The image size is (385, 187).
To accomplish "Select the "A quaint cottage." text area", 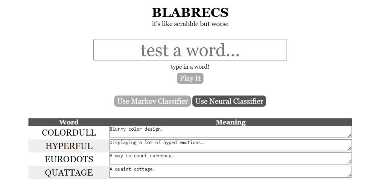I will (x=230, y=172).
